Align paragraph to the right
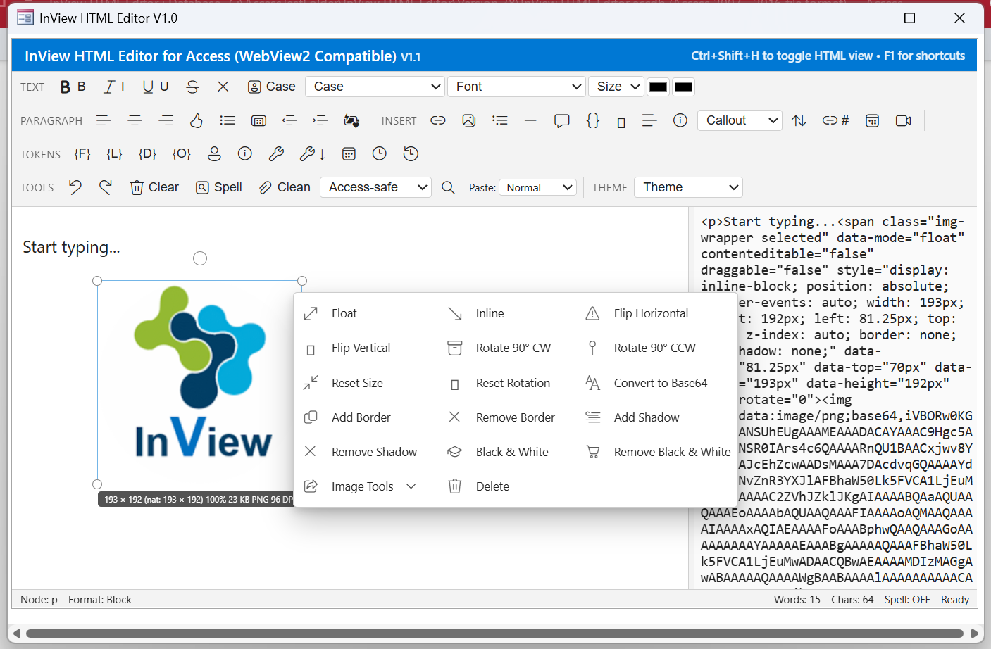Viewport: 991px width, 649px height. [166, 120]
